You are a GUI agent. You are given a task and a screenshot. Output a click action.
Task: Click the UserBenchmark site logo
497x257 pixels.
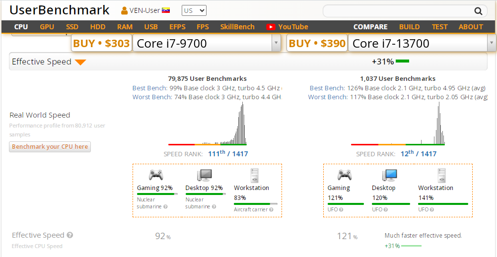pos(59,10)
